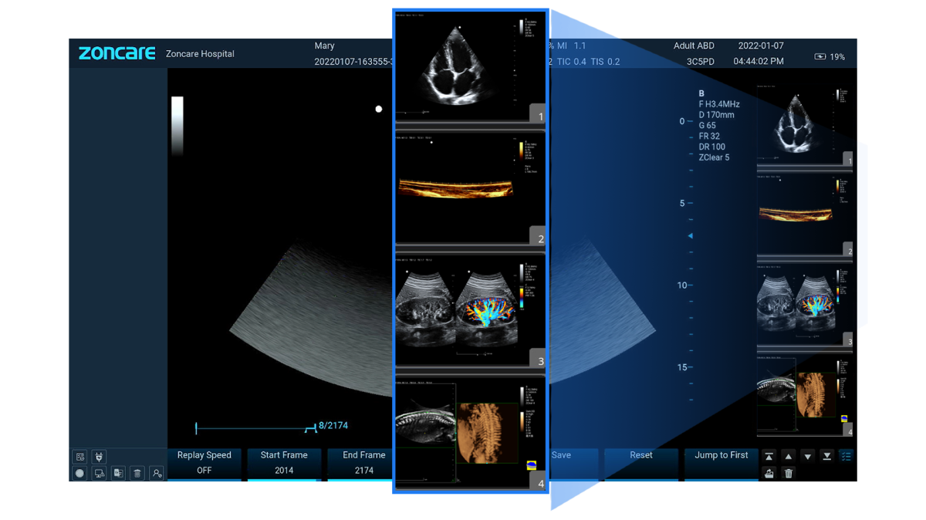Jump to bottom of thumbnail list

point(826,456)
